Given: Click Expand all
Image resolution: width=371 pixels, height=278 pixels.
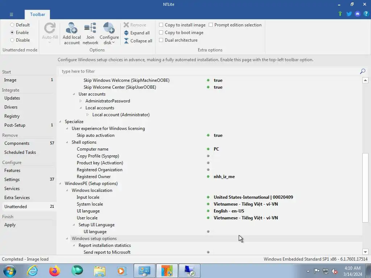Looking at the screenshot, I should (137, 33).
